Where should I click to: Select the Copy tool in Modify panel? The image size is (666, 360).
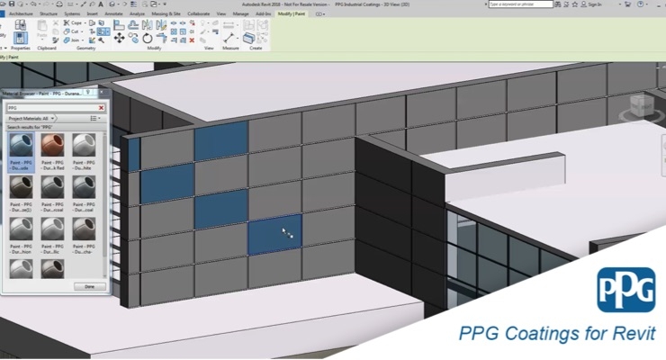coord(133,39)
